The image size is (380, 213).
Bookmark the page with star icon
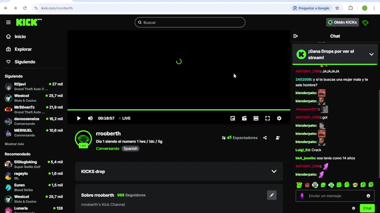[x=337, y=8]
